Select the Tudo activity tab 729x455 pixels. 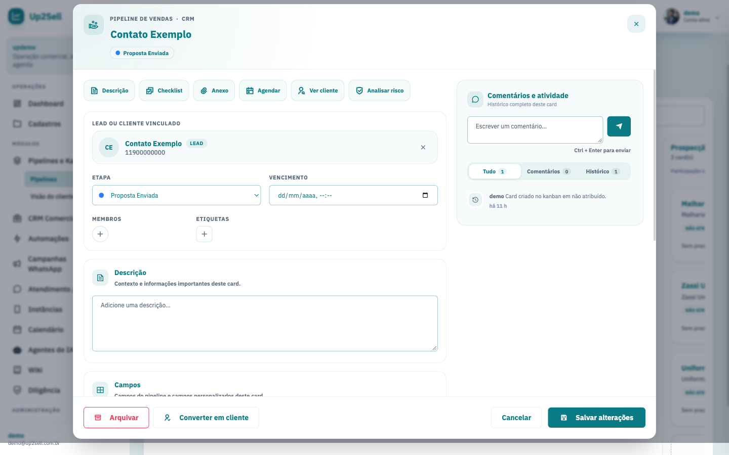pos(495,171)
